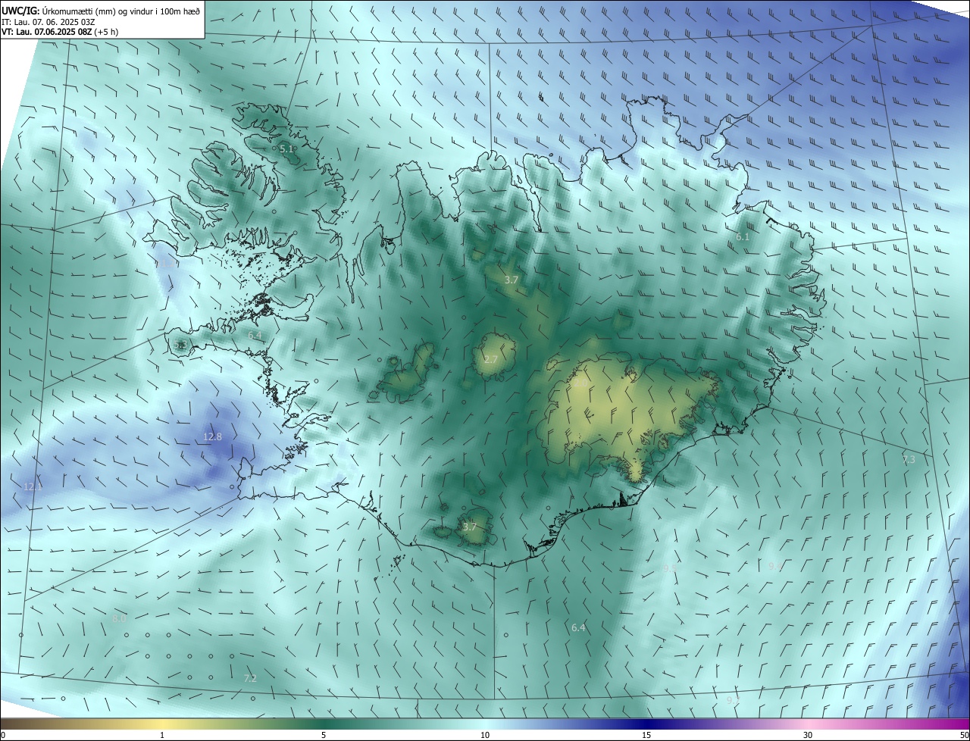This screenshot has width=970, height=741.
Task: Click the 7.3 value off the east coast
Action: click(909, 460)
